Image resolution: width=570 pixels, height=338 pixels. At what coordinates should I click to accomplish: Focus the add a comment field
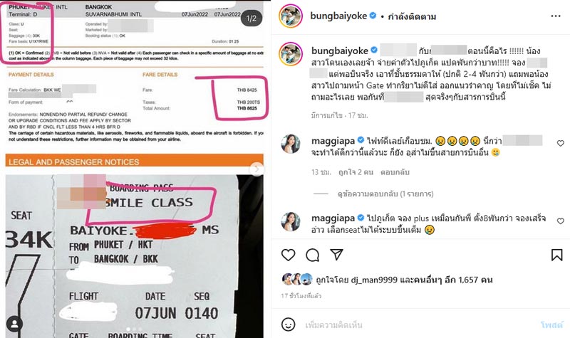tap(418, 324)
